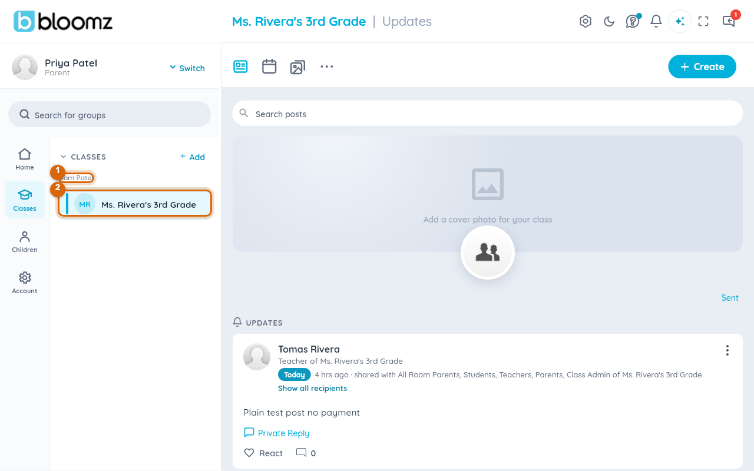Open Children in the sidebar

click(x=25, y=241)
